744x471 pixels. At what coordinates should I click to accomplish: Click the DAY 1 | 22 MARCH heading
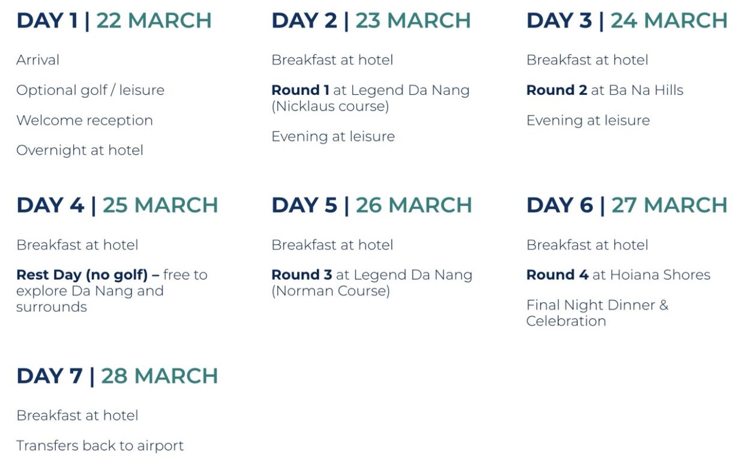114,20
